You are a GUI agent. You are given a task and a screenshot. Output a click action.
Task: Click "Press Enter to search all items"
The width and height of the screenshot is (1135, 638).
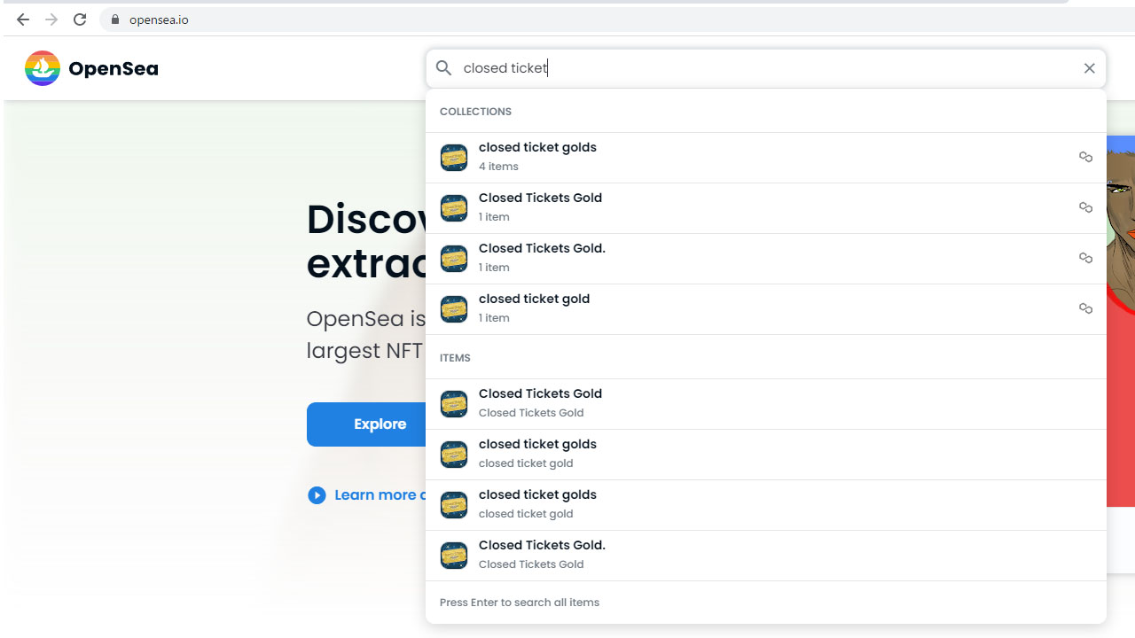point(520,602)
